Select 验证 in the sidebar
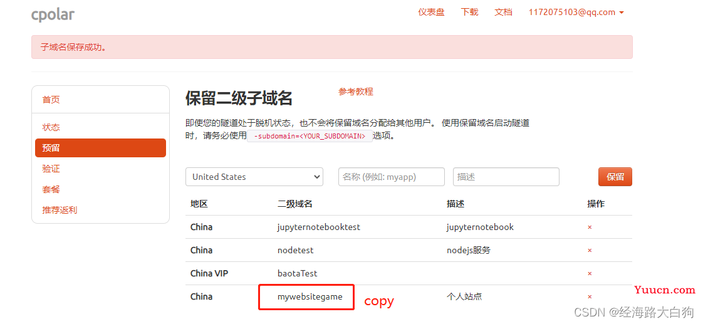The height and width of the screenshot is (324, 703). (x=51, y=169)
